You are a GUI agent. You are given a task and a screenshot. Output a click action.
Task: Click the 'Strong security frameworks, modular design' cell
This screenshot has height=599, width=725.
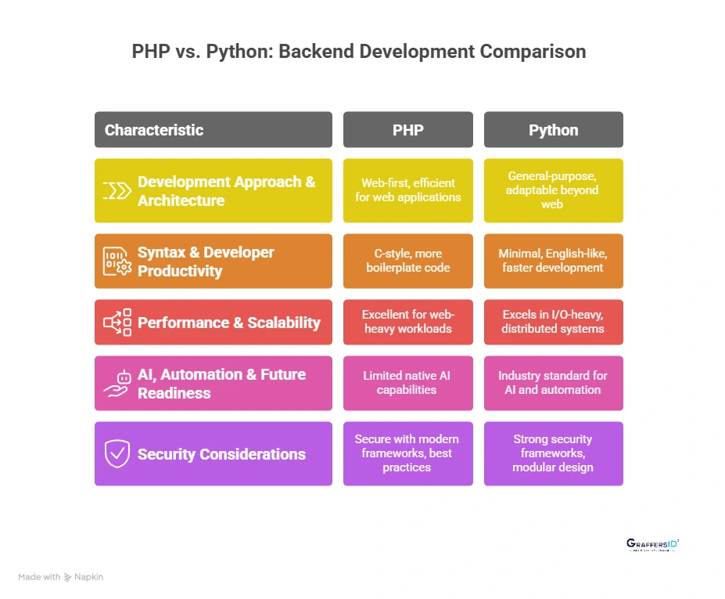[553, 454]
